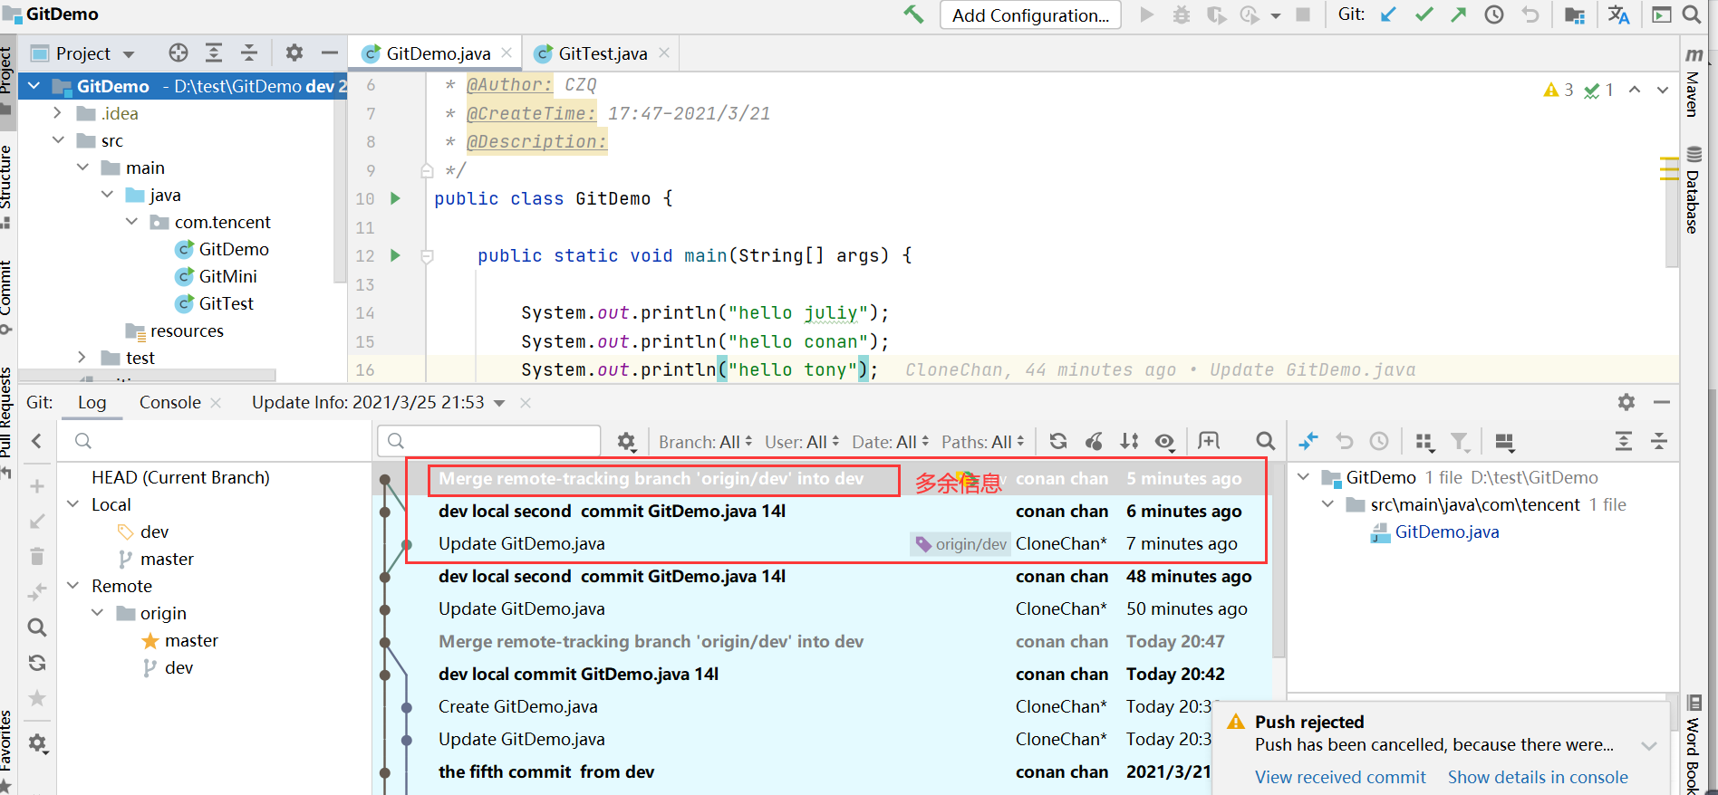The image size is (1718, 795).
Task: Open Update Info 2021/3/25 tab
Action: (x=368, y=402)
